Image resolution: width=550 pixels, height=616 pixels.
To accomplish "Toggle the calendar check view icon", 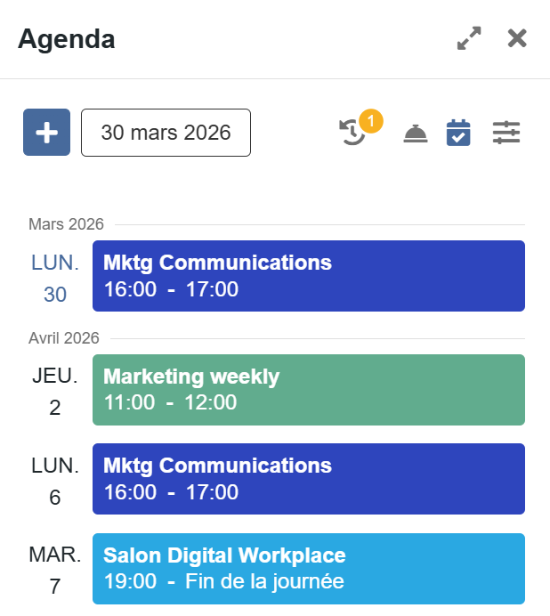I will point(458,134).
